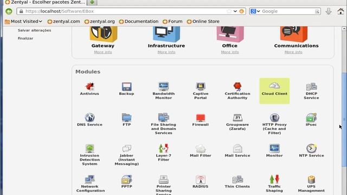Select the Captive Portal module
Screen dimensions: 347x195
pyautogui.click(x=201, y=91)
